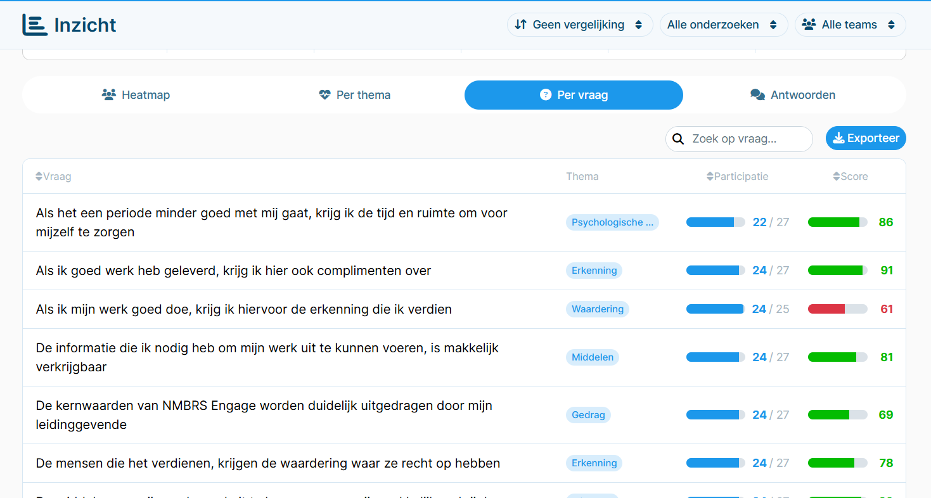Open the Geen vergelijking dropdown
The width and height of the screenshot is (931, 498).
(x=580, y=25)
